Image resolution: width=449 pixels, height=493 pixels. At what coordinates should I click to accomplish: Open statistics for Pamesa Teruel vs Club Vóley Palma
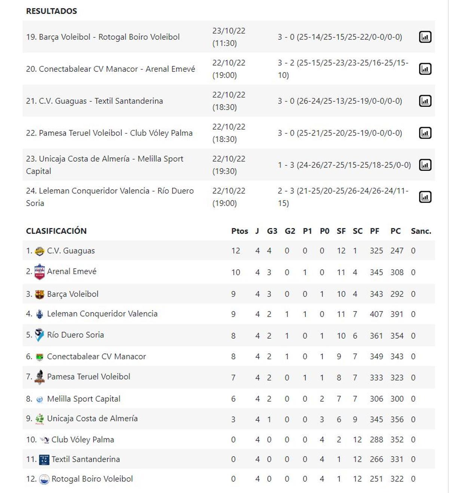426,132
